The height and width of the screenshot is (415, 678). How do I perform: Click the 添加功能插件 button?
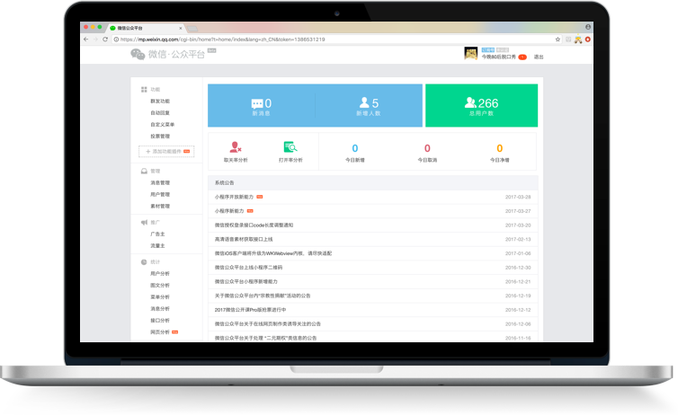coord(166,152)
